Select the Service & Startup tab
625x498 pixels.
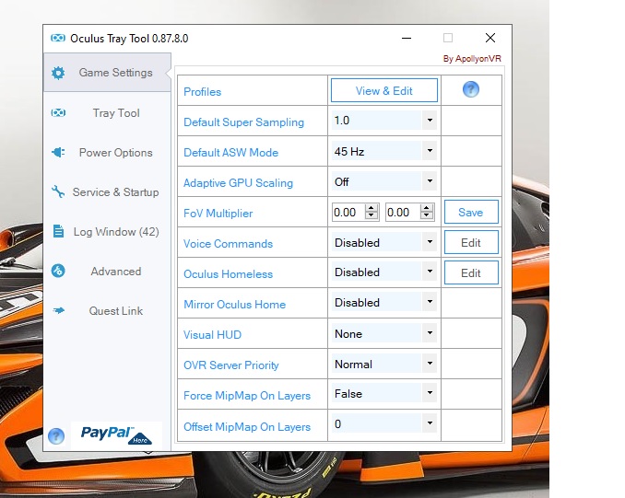[107, 191]
